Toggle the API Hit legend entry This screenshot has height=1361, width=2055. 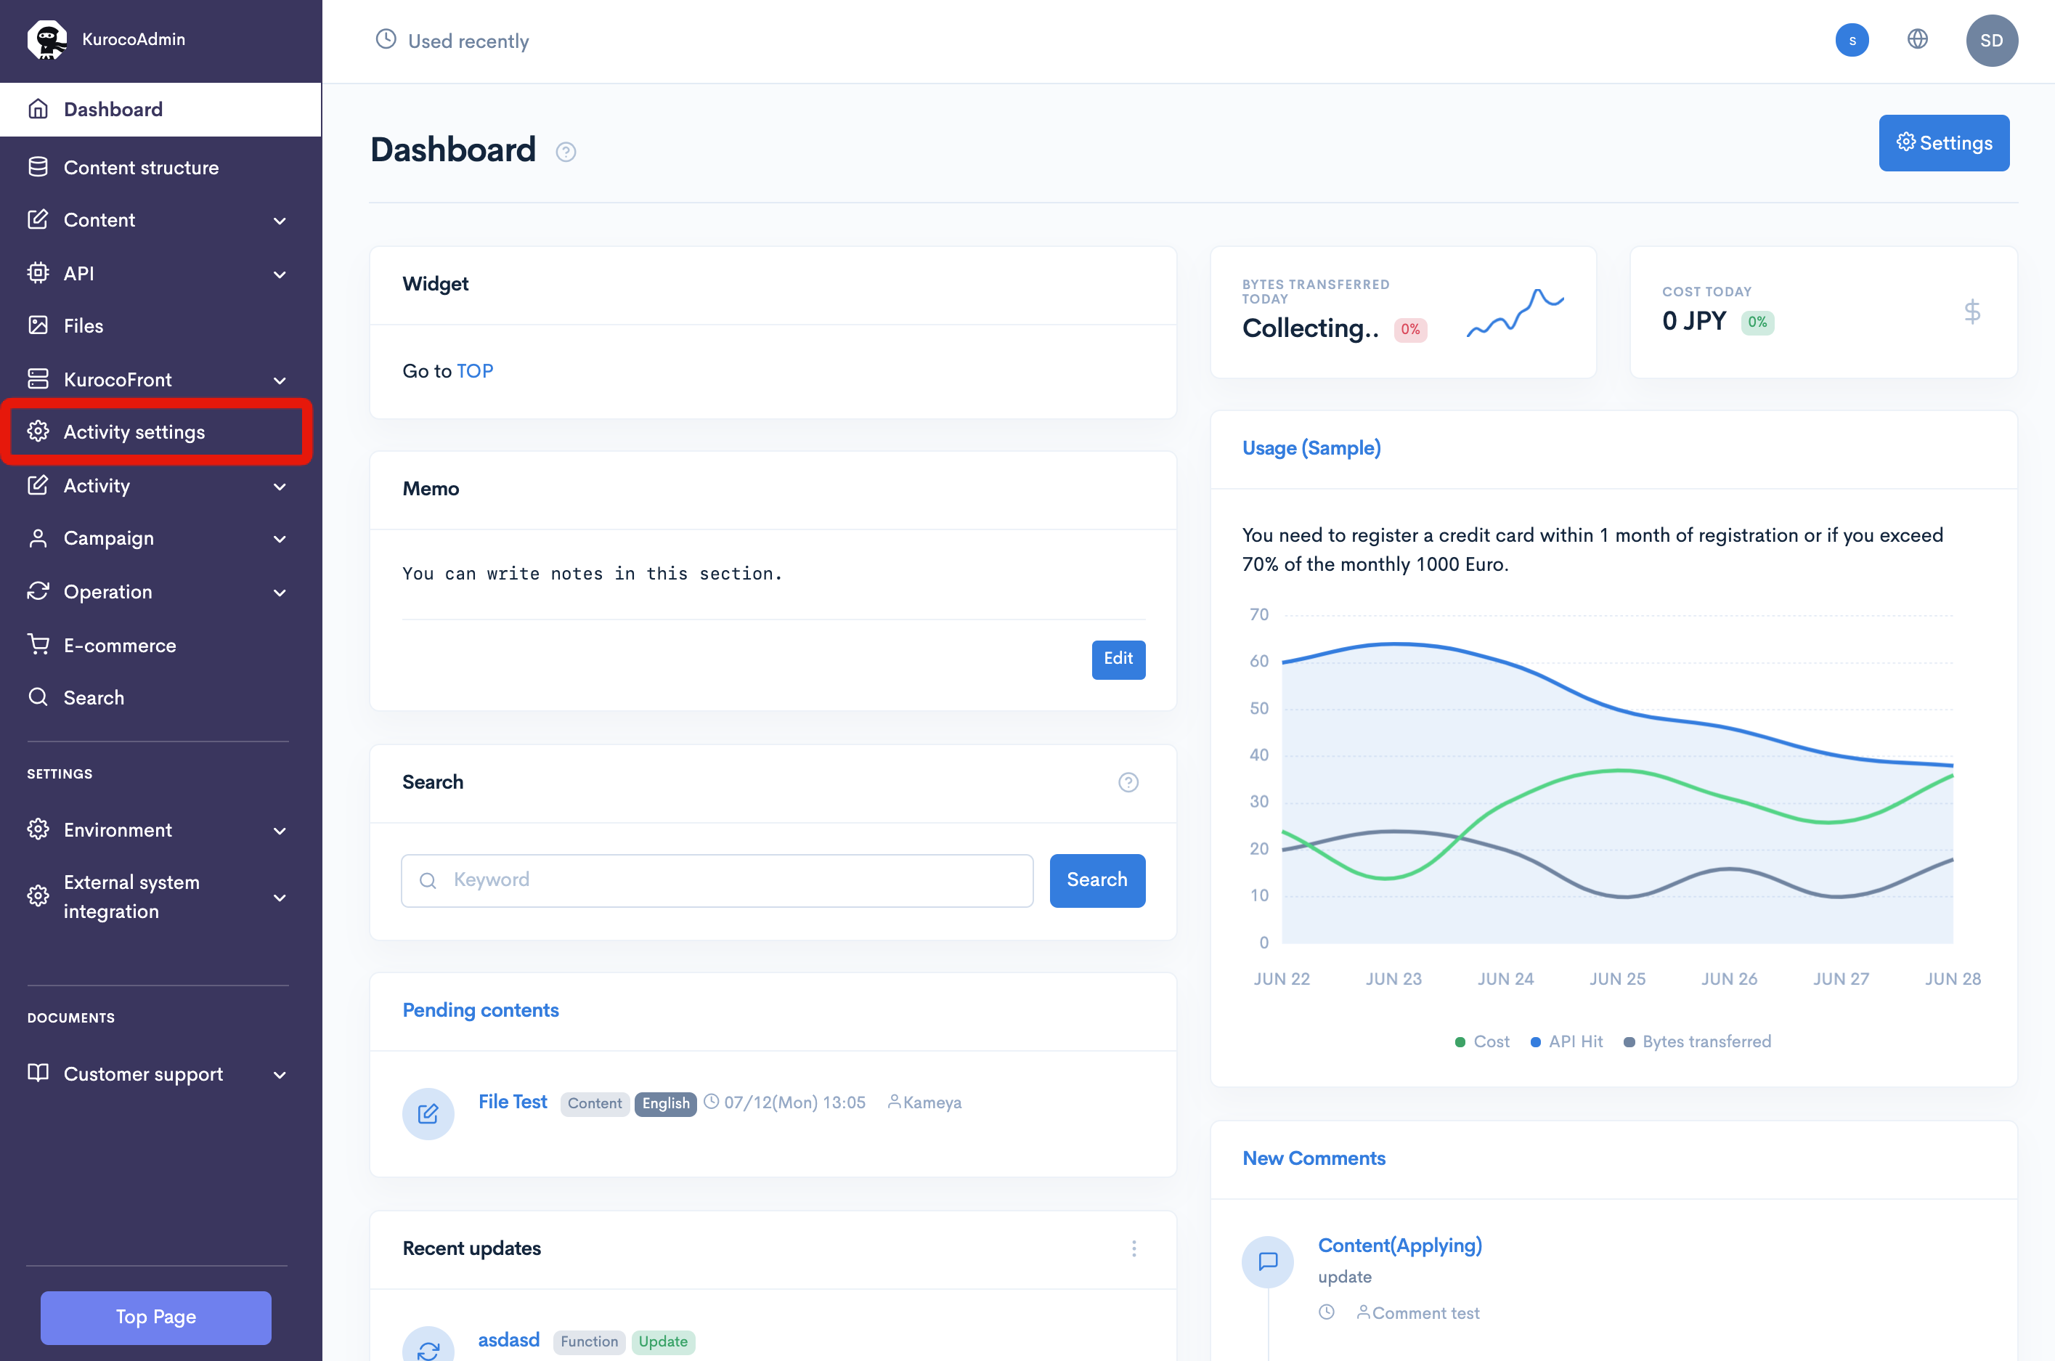(x=1566, y=1041)
